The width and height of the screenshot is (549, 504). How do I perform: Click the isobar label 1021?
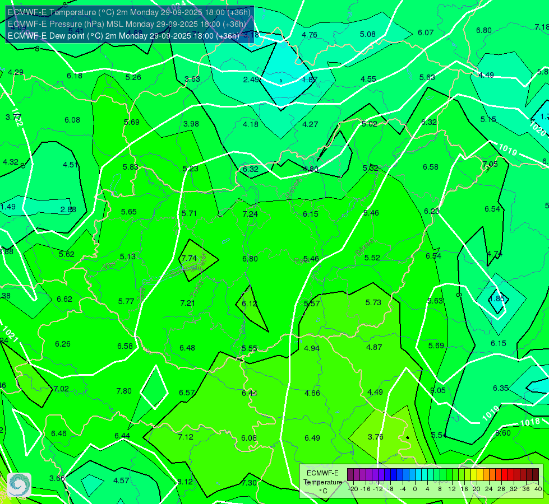[x=10, y=334]
